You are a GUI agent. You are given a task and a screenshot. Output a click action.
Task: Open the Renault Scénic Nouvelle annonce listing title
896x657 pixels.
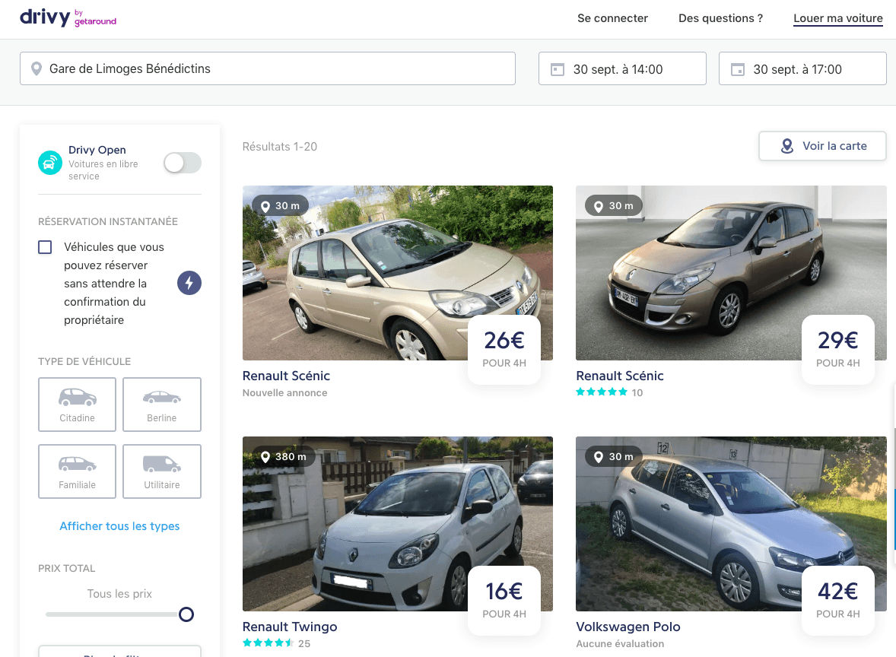point(286,376)
